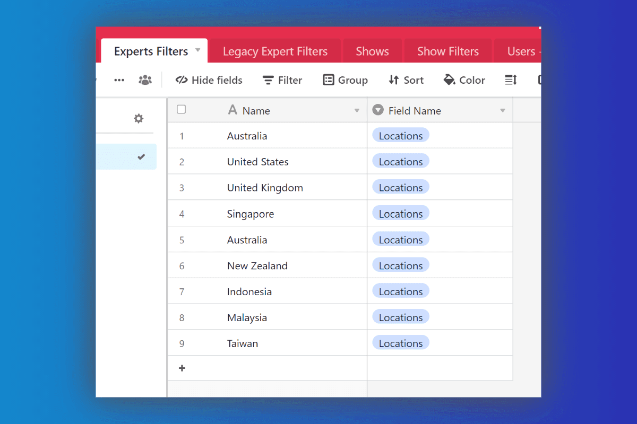The width and height of the screenshot is (637, 424).
Task: Open the Show Filters tab
Action: 448,51
